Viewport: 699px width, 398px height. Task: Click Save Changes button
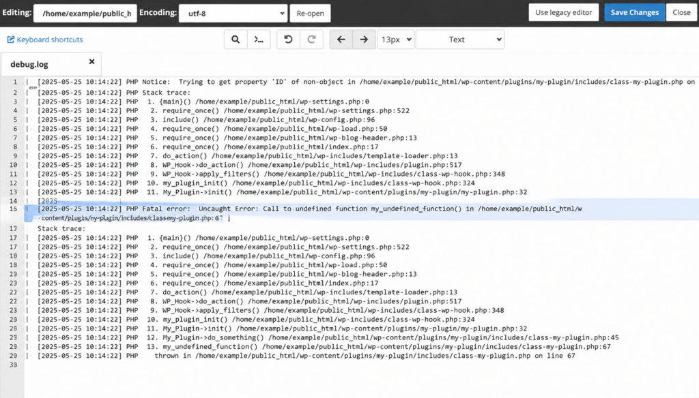634,12
